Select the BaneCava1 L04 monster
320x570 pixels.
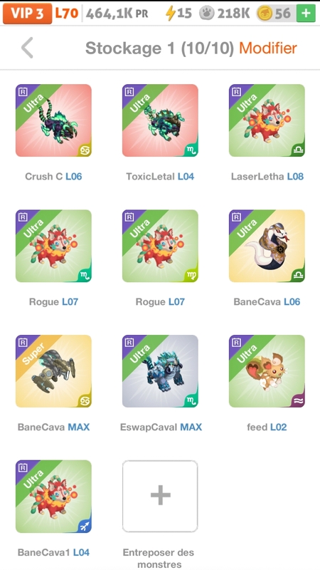(x=53, y=497)
